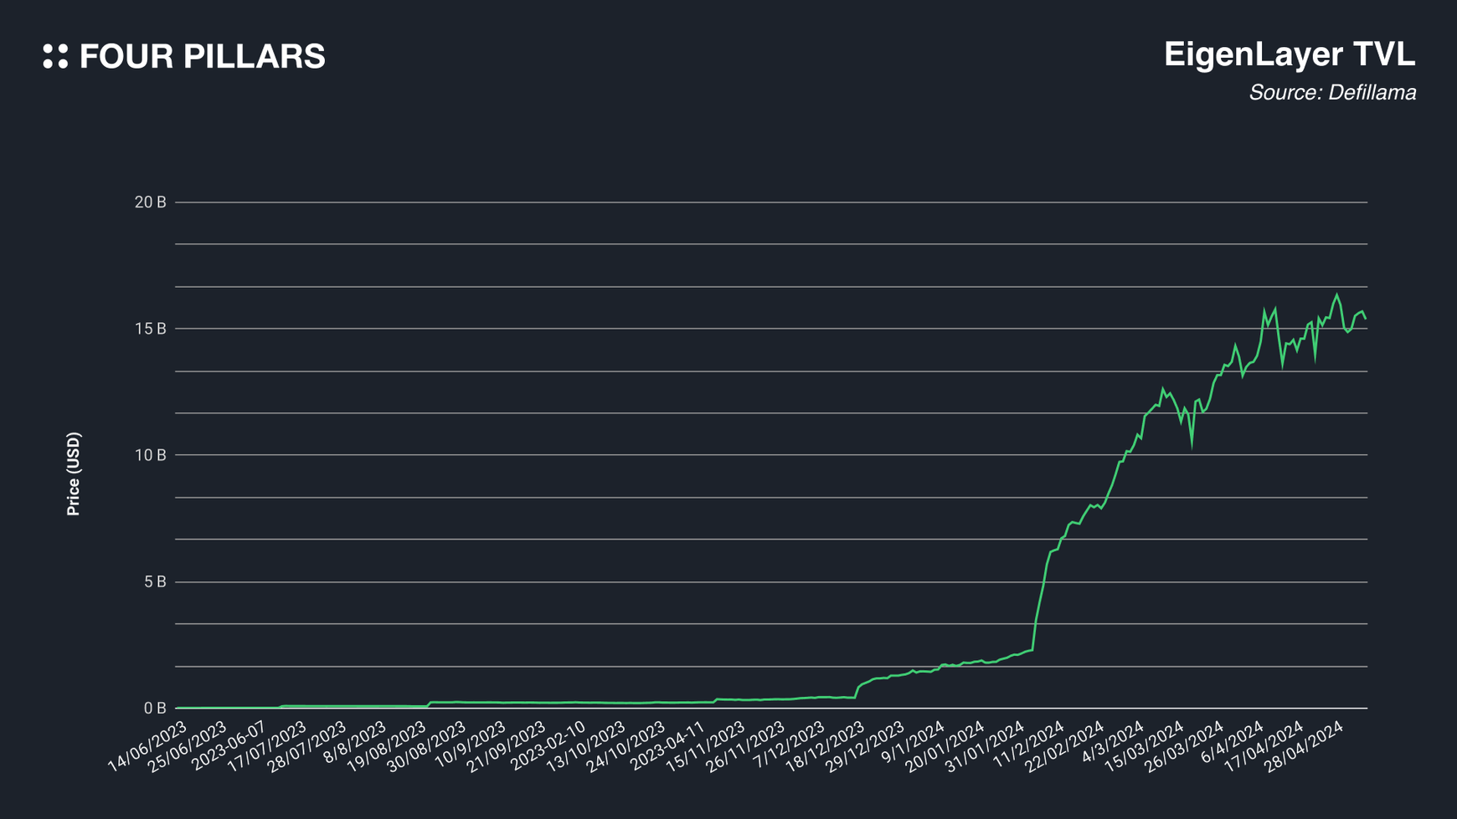Select the 10 B y-axis tick label
Screen dimensions: 1457x819
tap(151, 455)
